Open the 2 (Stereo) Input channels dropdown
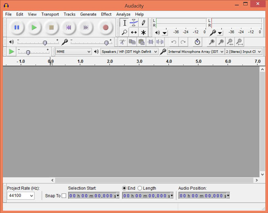 tap(244, 51)
